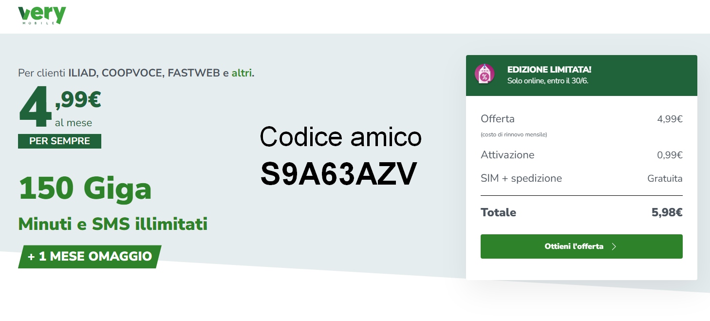Click the 150 Giga heading
710x321 pixels.
click(85, 189)
